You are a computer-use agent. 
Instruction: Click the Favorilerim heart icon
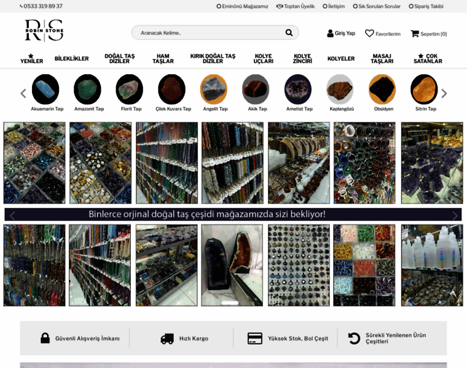369,34
